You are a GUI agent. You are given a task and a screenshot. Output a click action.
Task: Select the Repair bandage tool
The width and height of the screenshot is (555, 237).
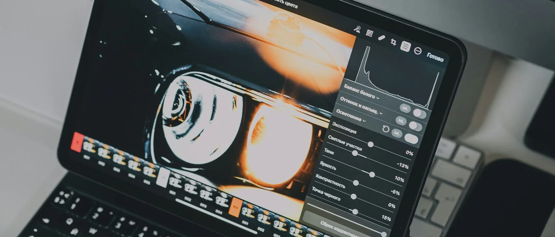coord(381,37)
